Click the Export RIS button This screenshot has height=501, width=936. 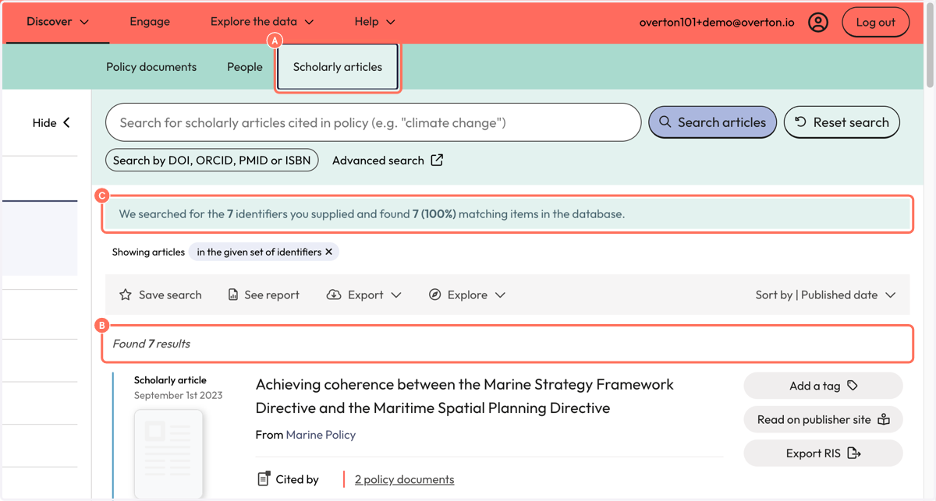point(823,453)
